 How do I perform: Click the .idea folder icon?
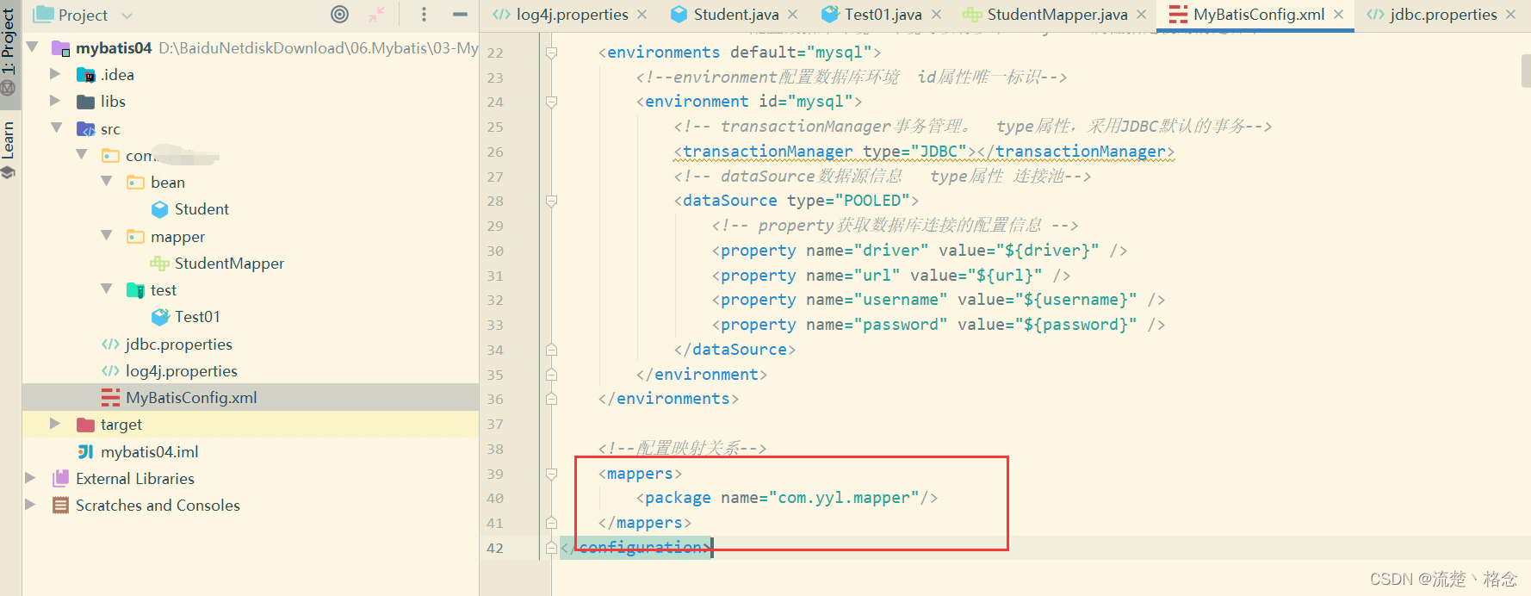(x=85, y=75)
